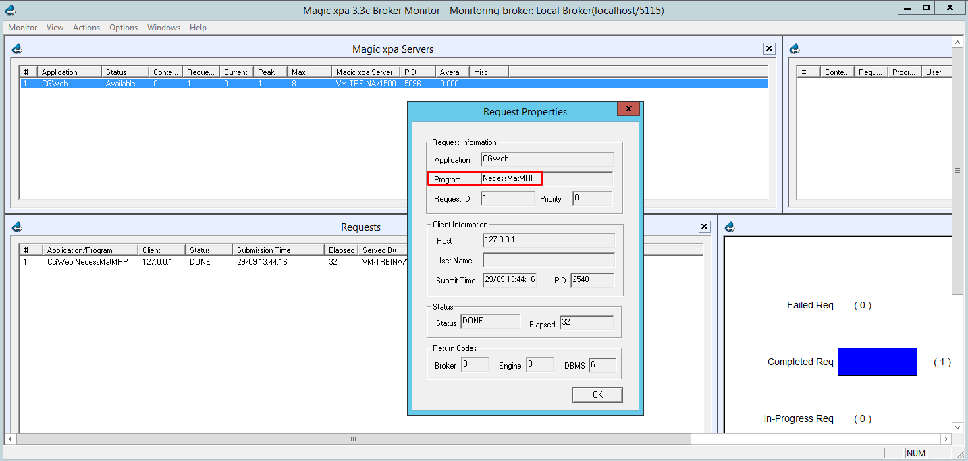
Task: Click the Client column header in Requests
Action: coord(162,250)
